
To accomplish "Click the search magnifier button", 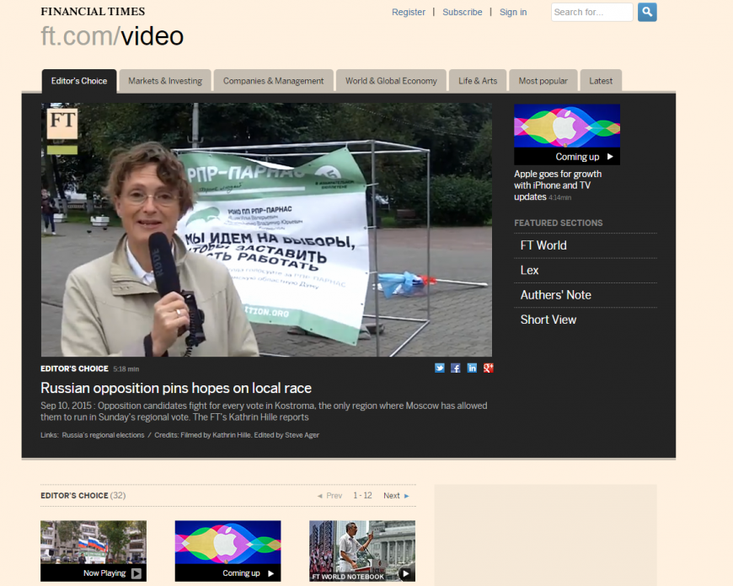I will [x=647, y=12].
